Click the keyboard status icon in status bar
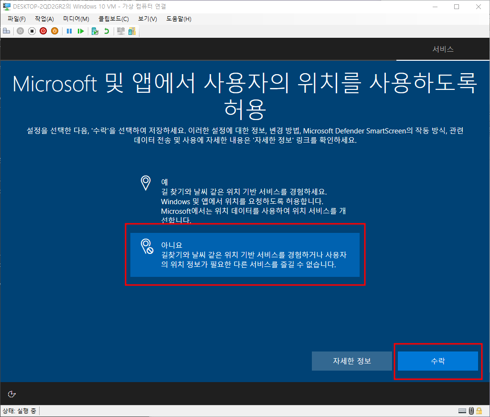Image resolution: width=490 pixels, height=417 pixels. click(x=462, y=411)
